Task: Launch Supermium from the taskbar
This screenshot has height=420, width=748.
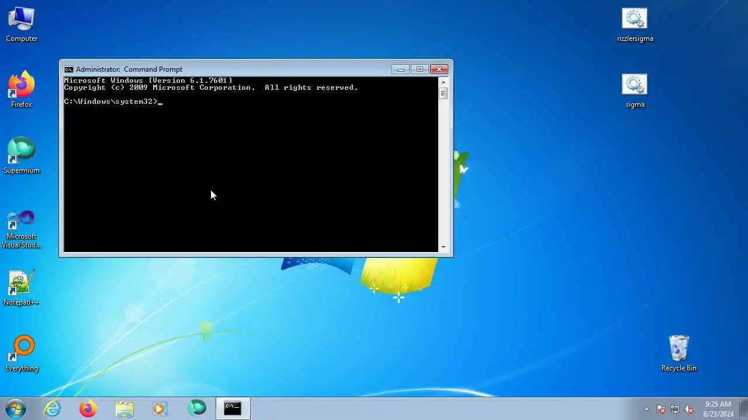Action: click(197, 408)
